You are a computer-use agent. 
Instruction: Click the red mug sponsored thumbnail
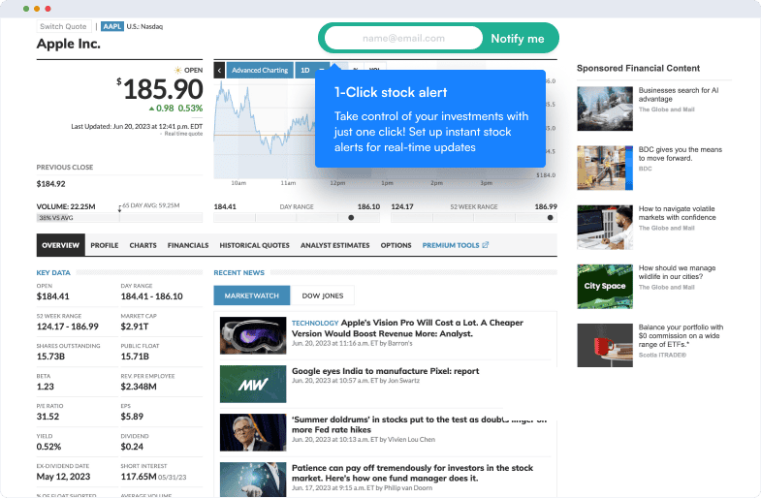pyautogui.click(x=605, y=345)
